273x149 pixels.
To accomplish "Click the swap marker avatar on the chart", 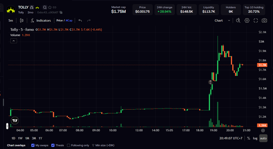I will click(210, 82).
